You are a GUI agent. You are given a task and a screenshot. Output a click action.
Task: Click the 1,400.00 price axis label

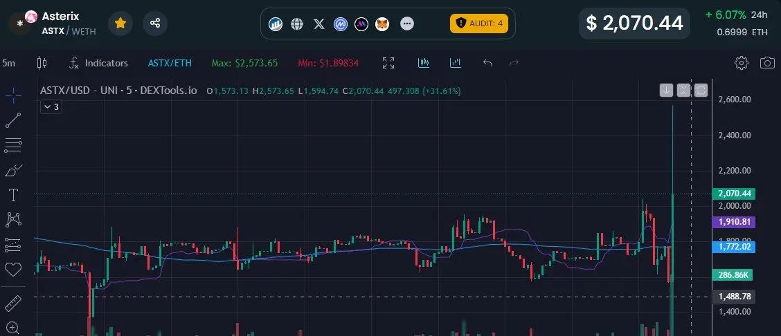click(x=735, y=312)
